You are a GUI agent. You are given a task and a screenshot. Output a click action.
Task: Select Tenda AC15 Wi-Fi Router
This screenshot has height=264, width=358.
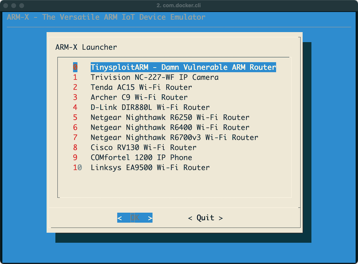[x=141, y=87]
